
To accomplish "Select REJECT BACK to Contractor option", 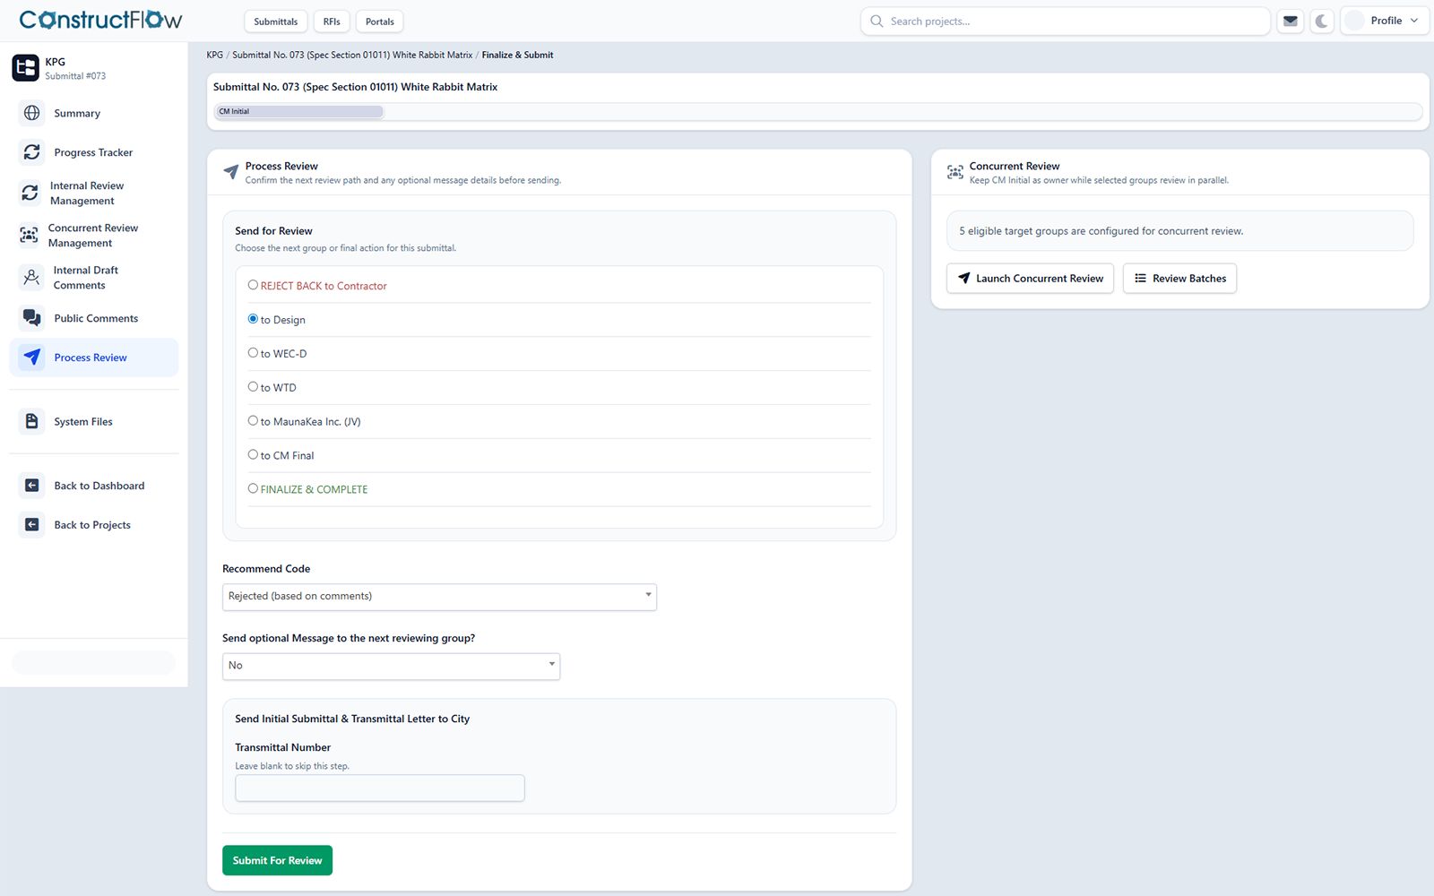I will (253, 285).
